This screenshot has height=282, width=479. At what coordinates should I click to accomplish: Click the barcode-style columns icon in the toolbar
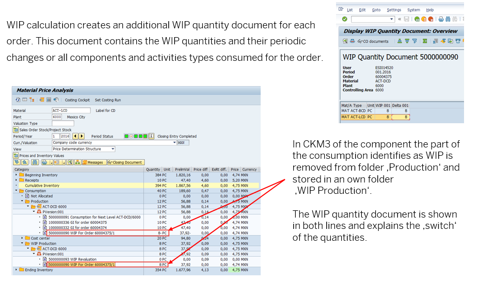click(x=49, y=100)
